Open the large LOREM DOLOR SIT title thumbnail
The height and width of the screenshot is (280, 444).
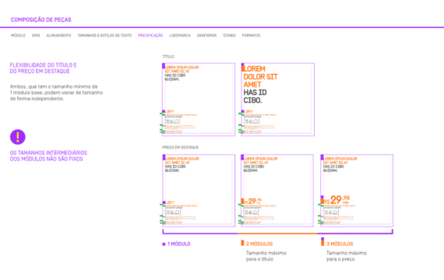tap(277, 100)
